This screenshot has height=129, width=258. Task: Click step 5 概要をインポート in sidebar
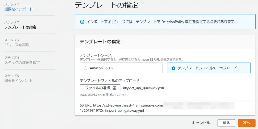tap(18, 81)
